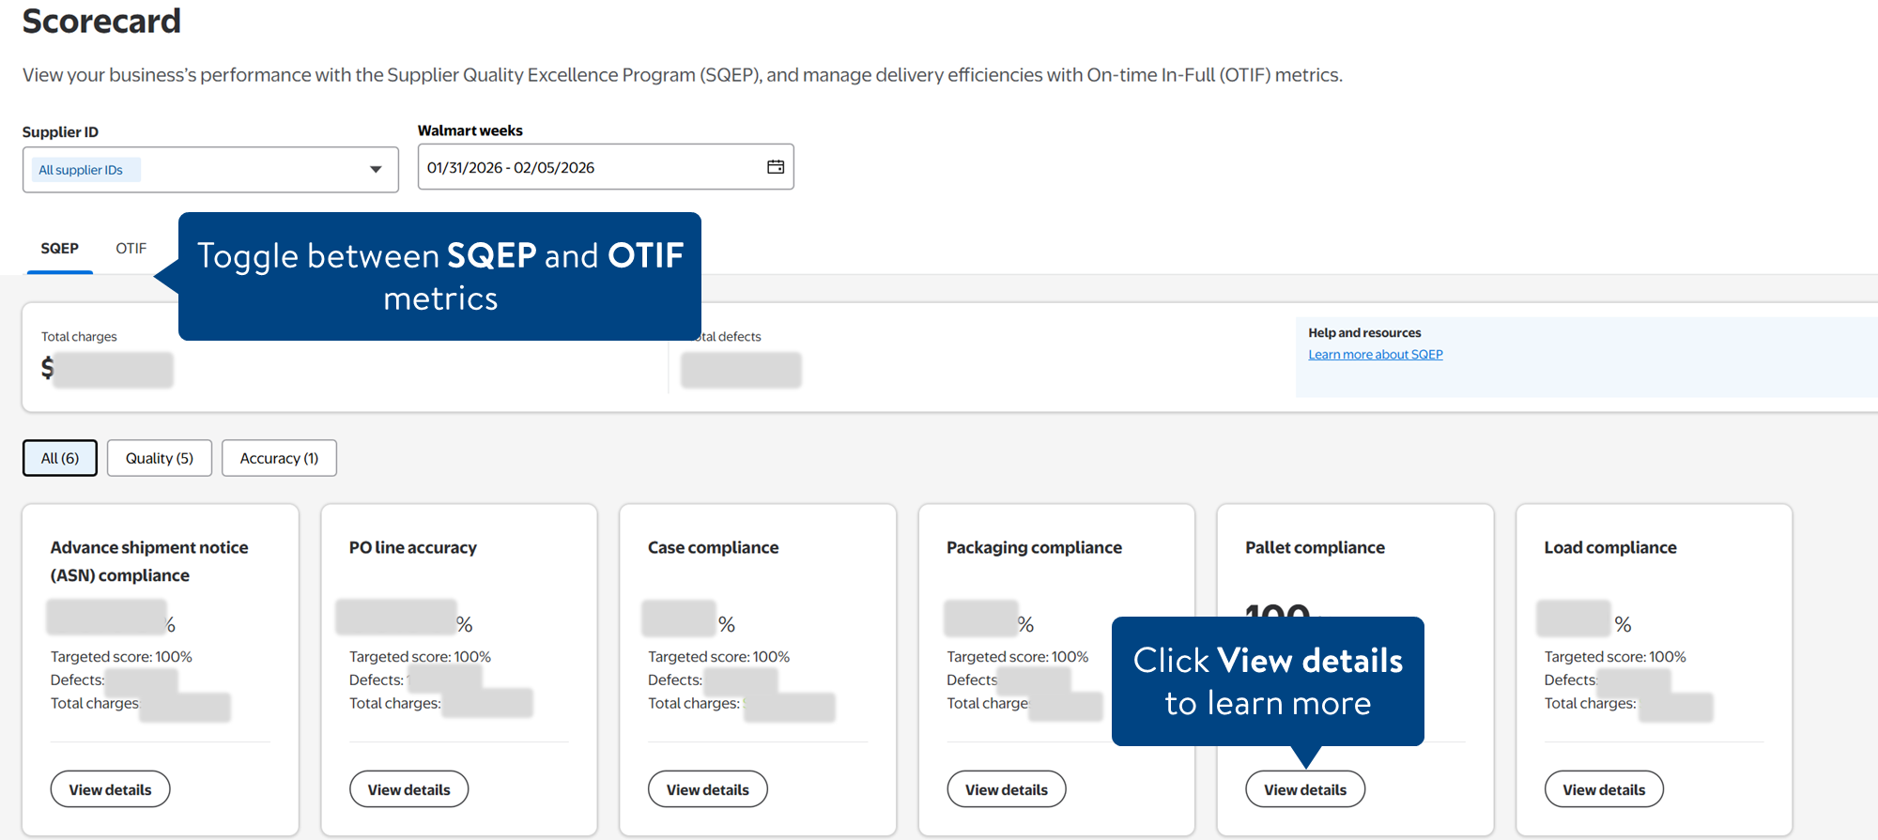
Task: Click the Case compliance card title
Action: click(x=713, y=547)
